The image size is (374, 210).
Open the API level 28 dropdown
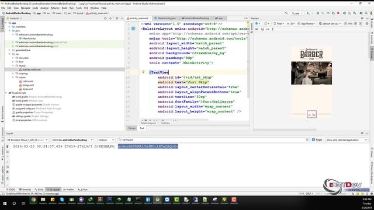click(291, 23)
